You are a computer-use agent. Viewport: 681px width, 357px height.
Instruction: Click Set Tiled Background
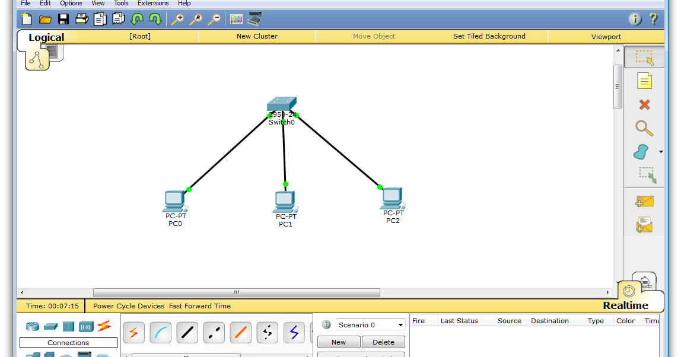point(489,36)
